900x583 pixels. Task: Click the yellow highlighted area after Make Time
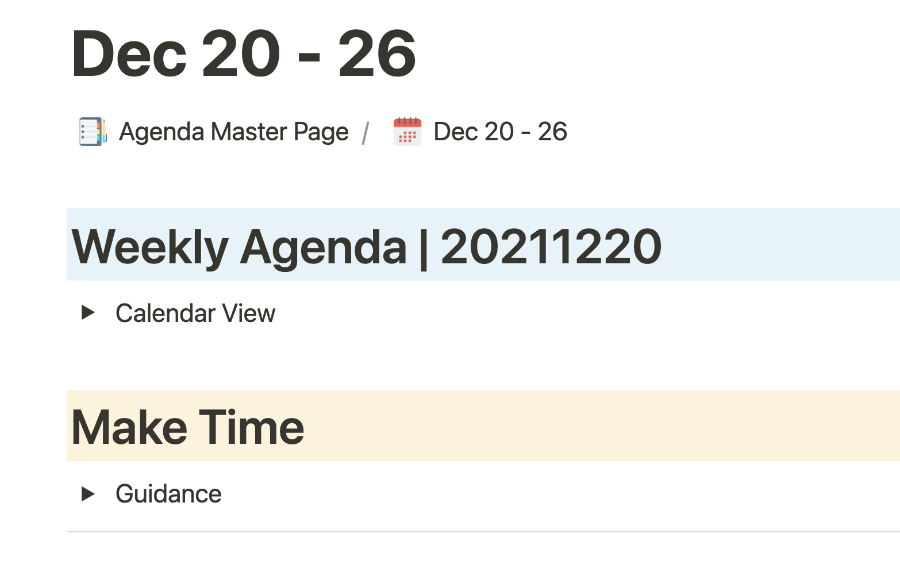pyautogui.click(x=602, y=425)
